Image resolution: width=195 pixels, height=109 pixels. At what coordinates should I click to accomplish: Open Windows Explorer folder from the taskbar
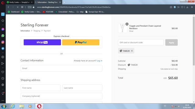(22, 106)
